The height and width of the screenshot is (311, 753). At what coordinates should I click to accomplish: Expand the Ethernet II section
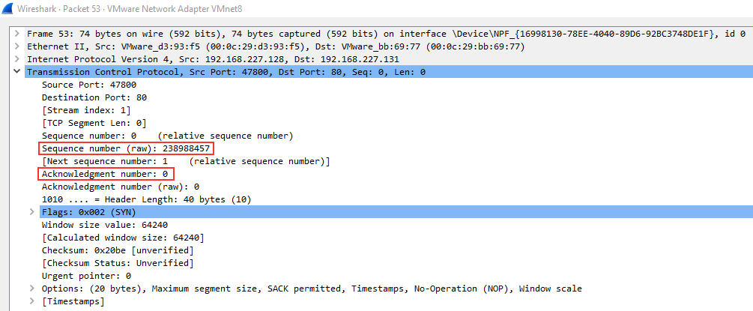pyautogui.click(x=16, y=46)
